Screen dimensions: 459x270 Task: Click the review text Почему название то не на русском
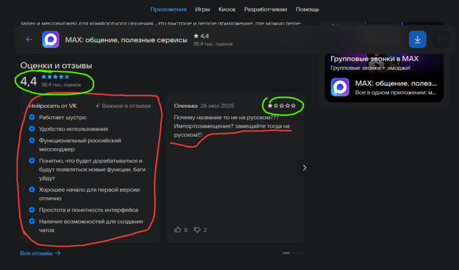click(x=231, y=126)
